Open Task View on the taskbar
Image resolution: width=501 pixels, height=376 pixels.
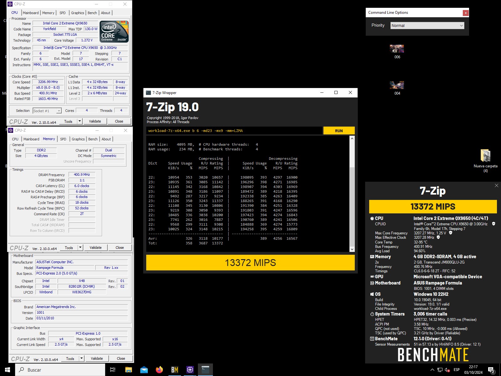[x=113, y=370]
